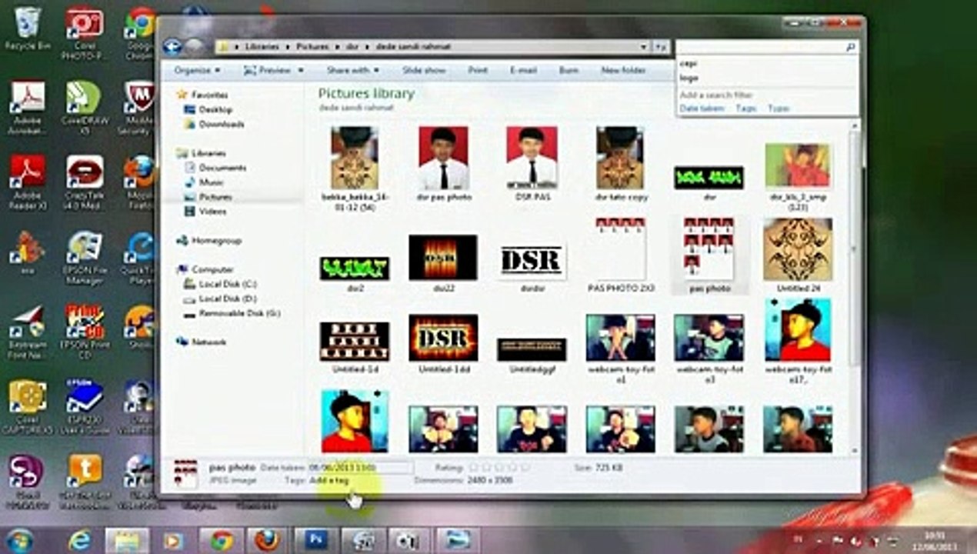This screenshot has height=554, width=977.
Task: Open CrazyTalk desktop shortcut
Action: click(85, 182)
